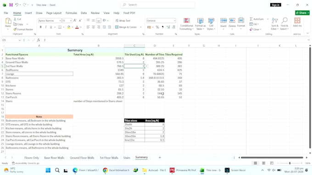Click the Percent Style icon

point(157,27)
